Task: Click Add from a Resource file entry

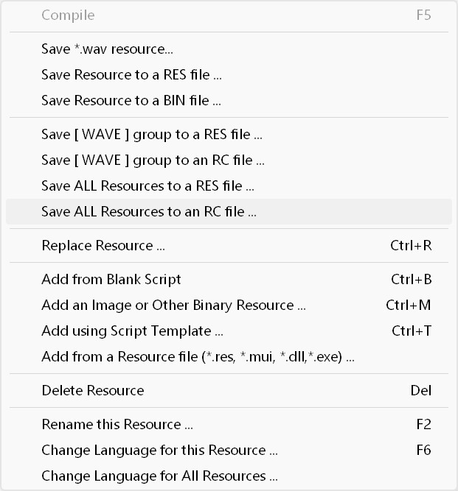Action: (198, 358)
